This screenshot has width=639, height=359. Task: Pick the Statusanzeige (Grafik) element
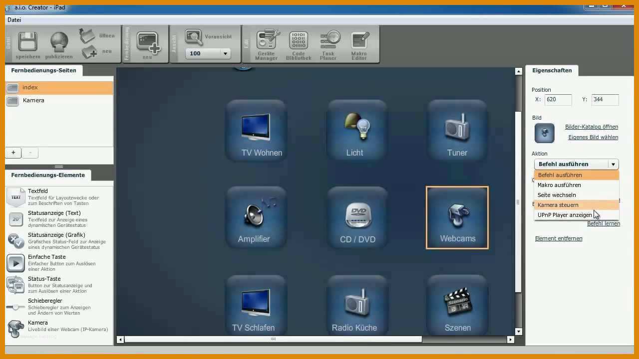(59, 241)
